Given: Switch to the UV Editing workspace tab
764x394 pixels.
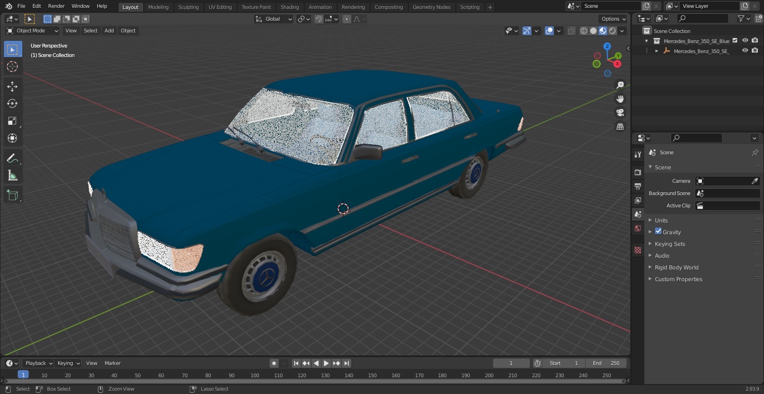Looking at the screenshot, I should coord(220,7).
